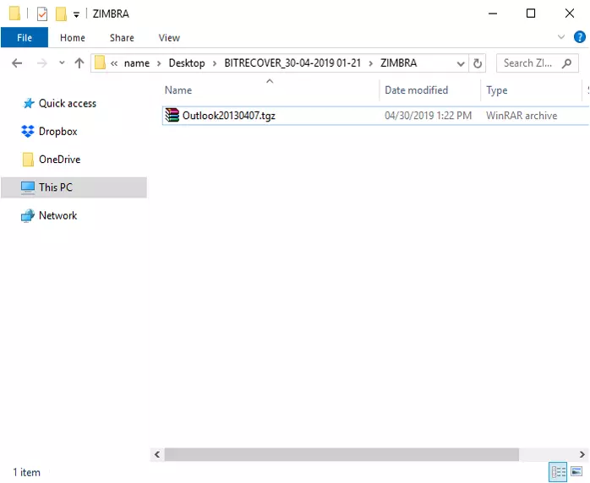Switch to the Large icons view layout

pos(576,472)
